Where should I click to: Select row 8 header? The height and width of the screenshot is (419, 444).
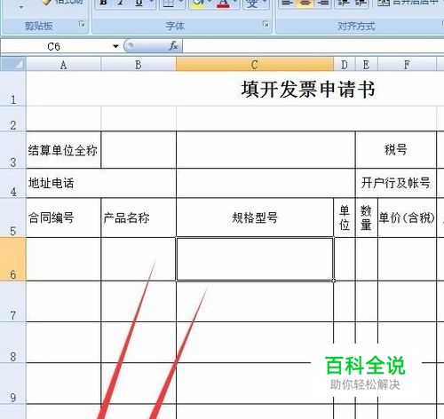13,342
